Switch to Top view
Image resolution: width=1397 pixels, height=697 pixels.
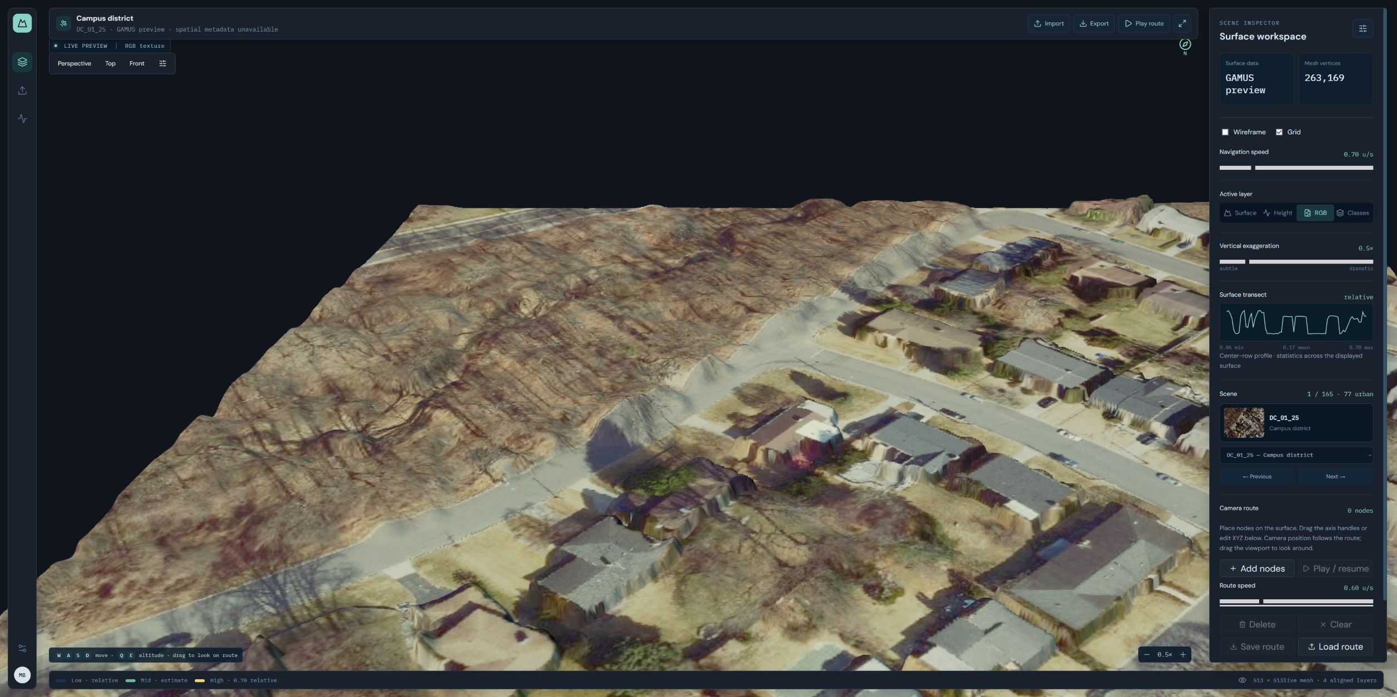[x=111, y=63]
